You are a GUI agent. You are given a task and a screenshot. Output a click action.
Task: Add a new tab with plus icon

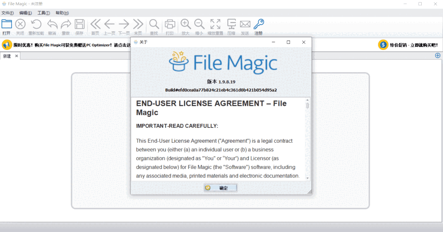pyautogui.click(x=438, y=56)
